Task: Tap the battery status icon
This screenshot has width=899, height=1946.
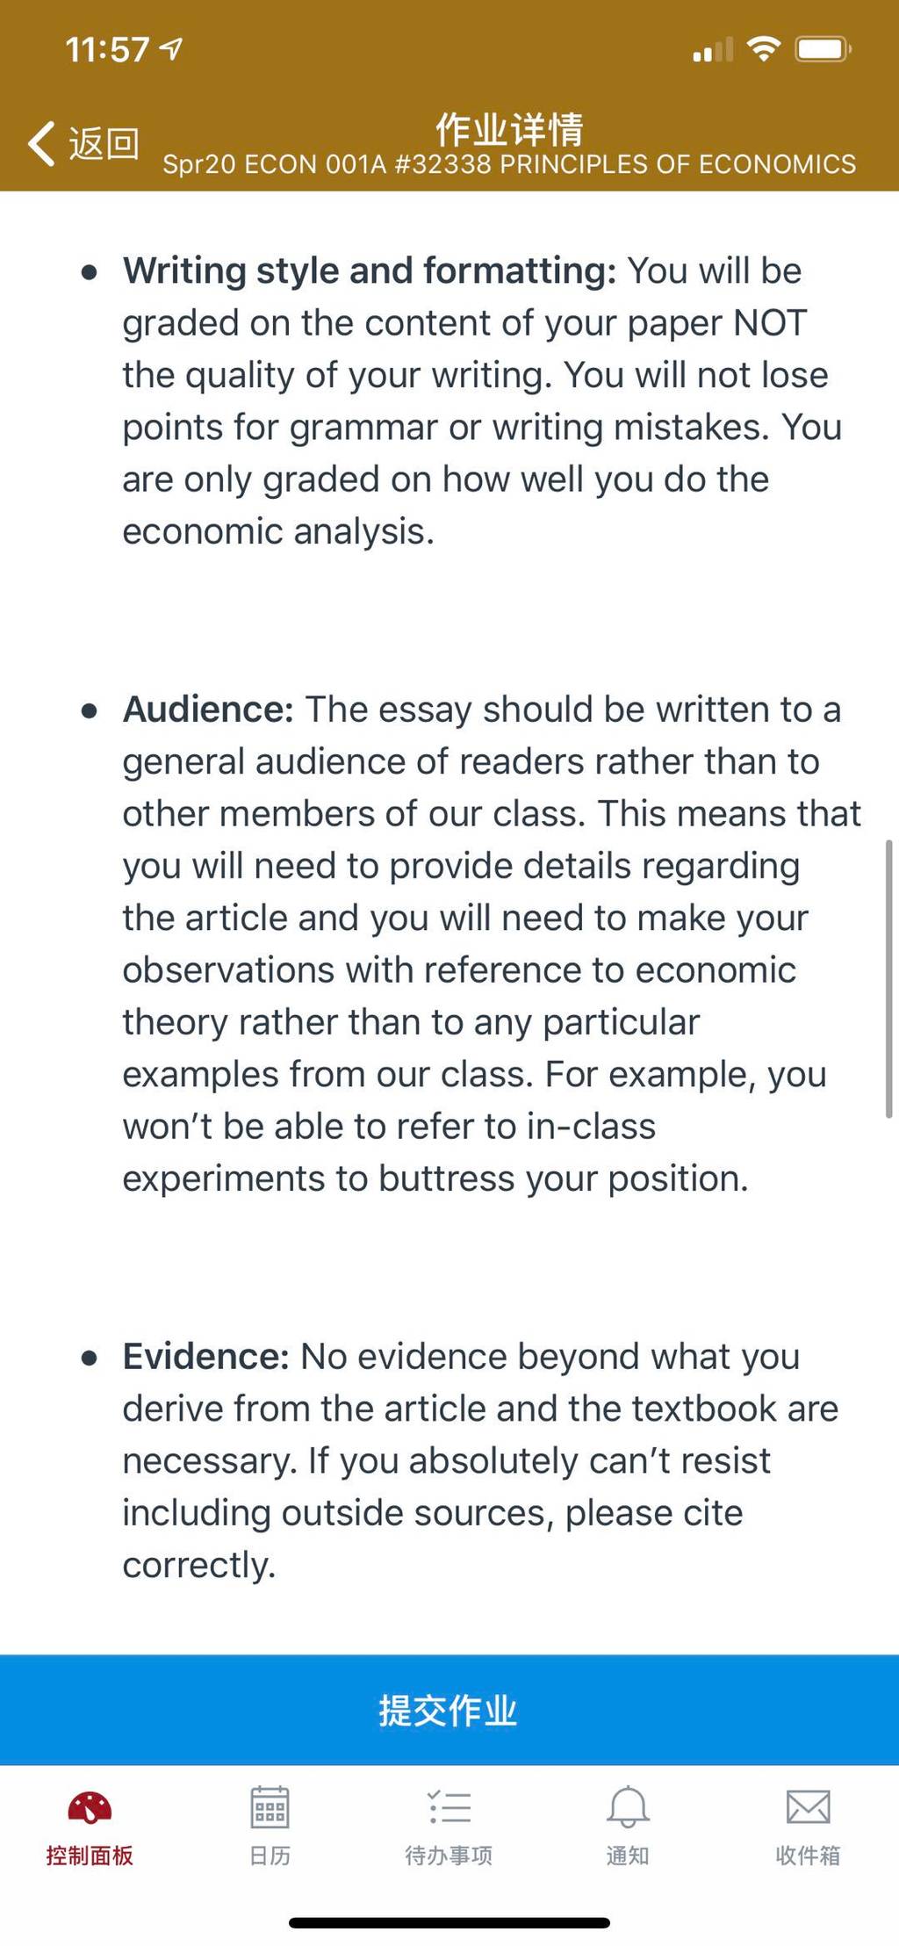Action: click(823, 49)
